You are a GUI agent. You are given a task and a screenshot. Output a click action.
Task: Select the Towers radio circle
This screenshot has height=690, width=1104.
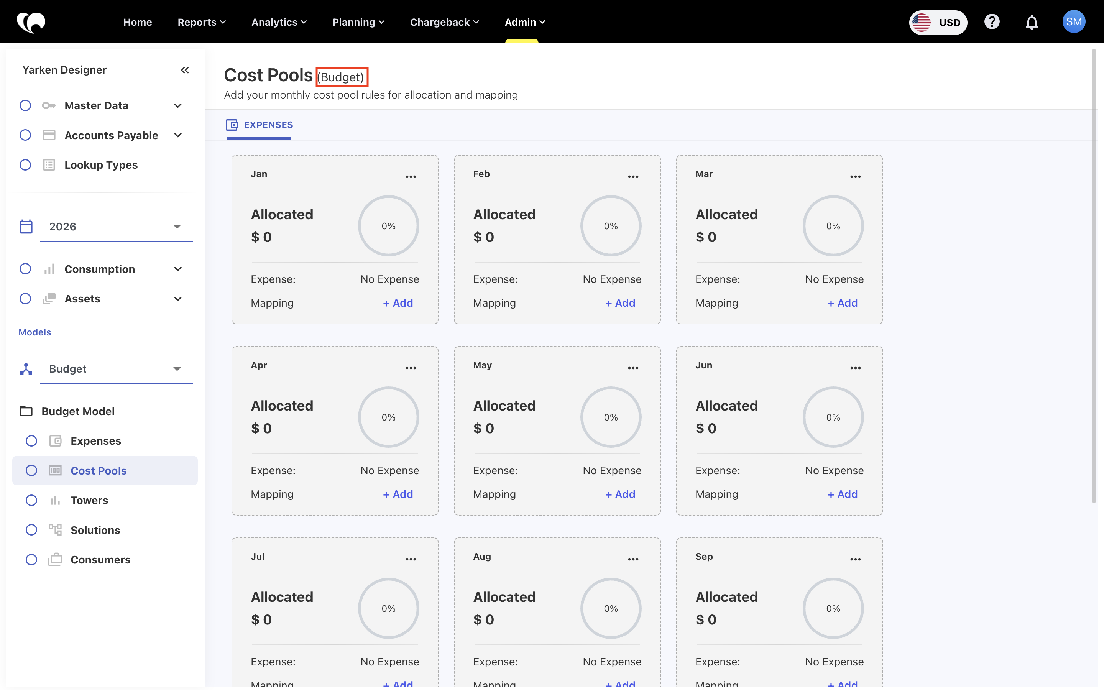click(x=31, y=500)
